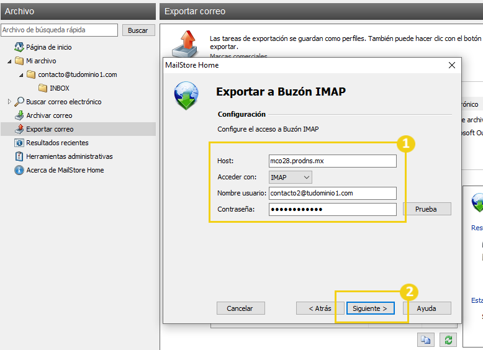Click the export tray icon in Exportar correo header
The height and width of the screenshot is (350, 483).
pyautogui.click(x=185, y=44)
